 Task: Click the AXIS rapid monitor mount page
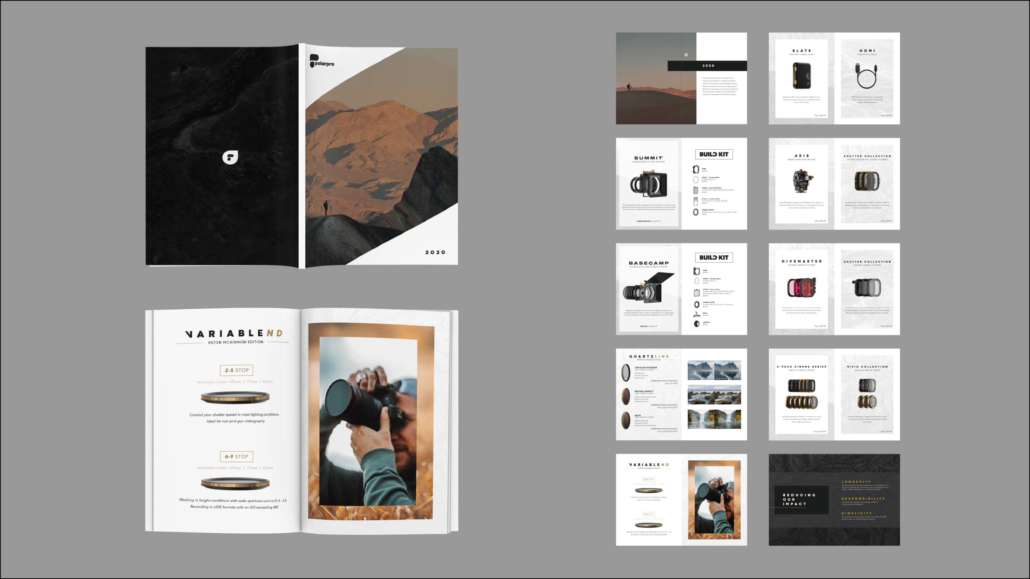pos(801,184)
